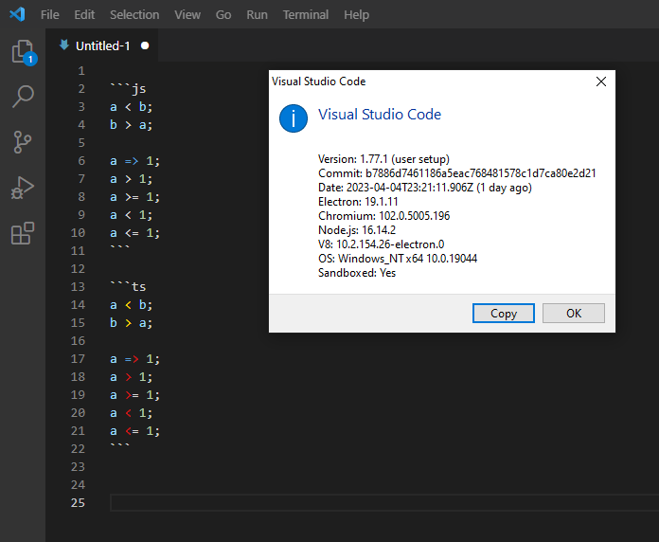Open the Go menu
Screen dimensions: 659x542
223,15
